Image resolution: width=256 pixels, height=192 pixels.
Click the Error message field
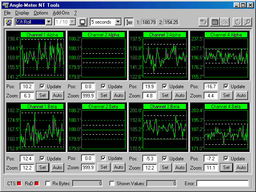[x=223, y=184]
